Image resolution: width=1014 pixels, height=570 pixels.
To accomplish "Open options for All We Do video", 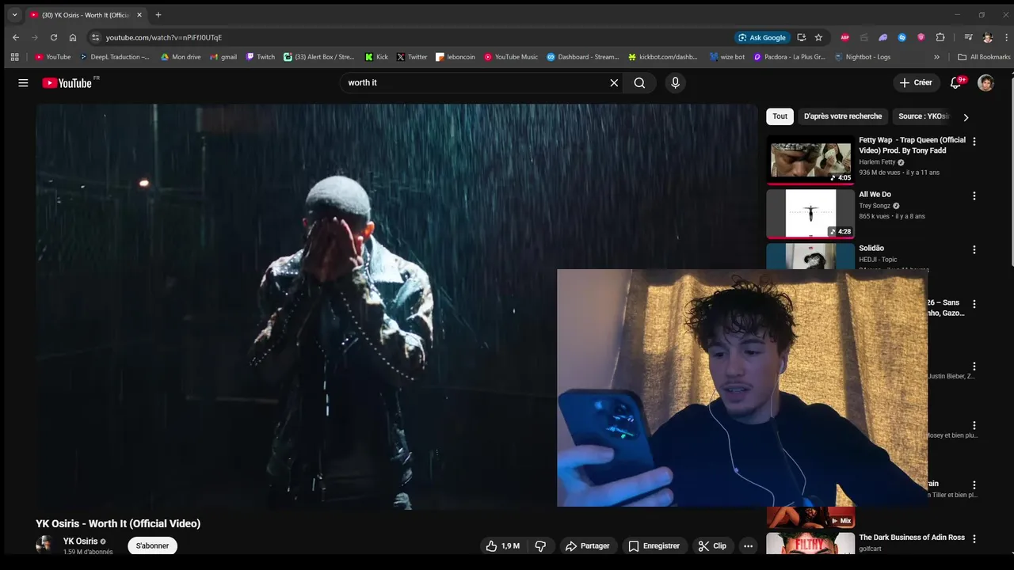I will [974, 196].
